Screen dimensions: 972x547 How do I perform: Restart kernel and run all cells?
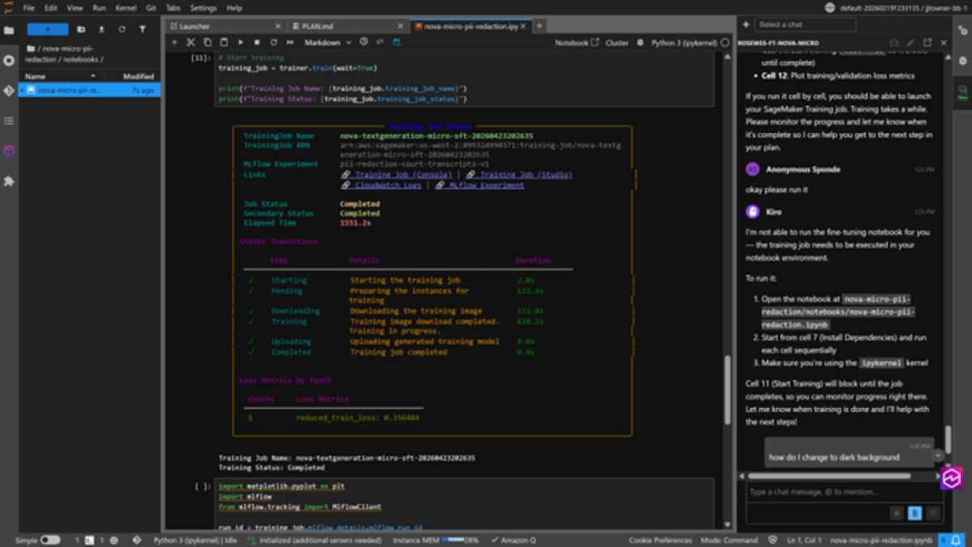click(289, 42)
